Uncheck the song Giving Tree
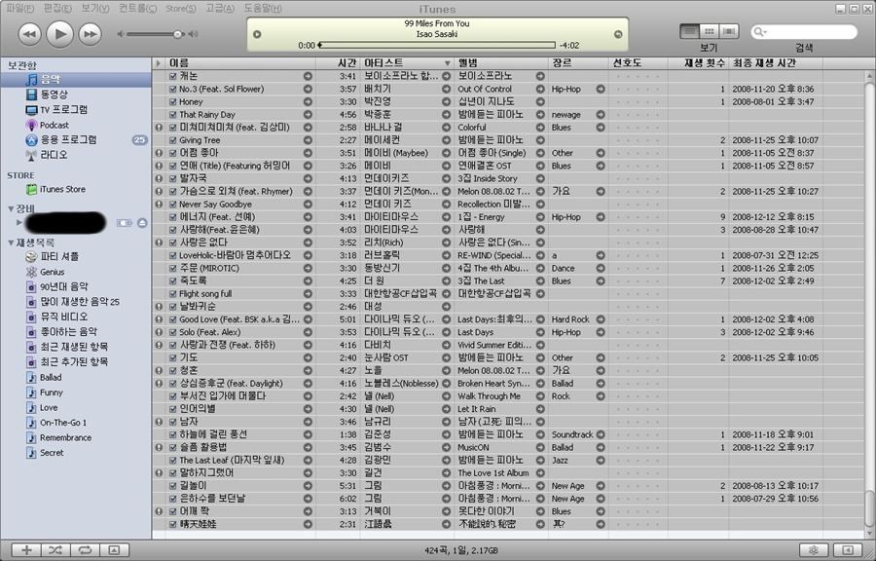876x561 pixels. [x=172, y=140]
